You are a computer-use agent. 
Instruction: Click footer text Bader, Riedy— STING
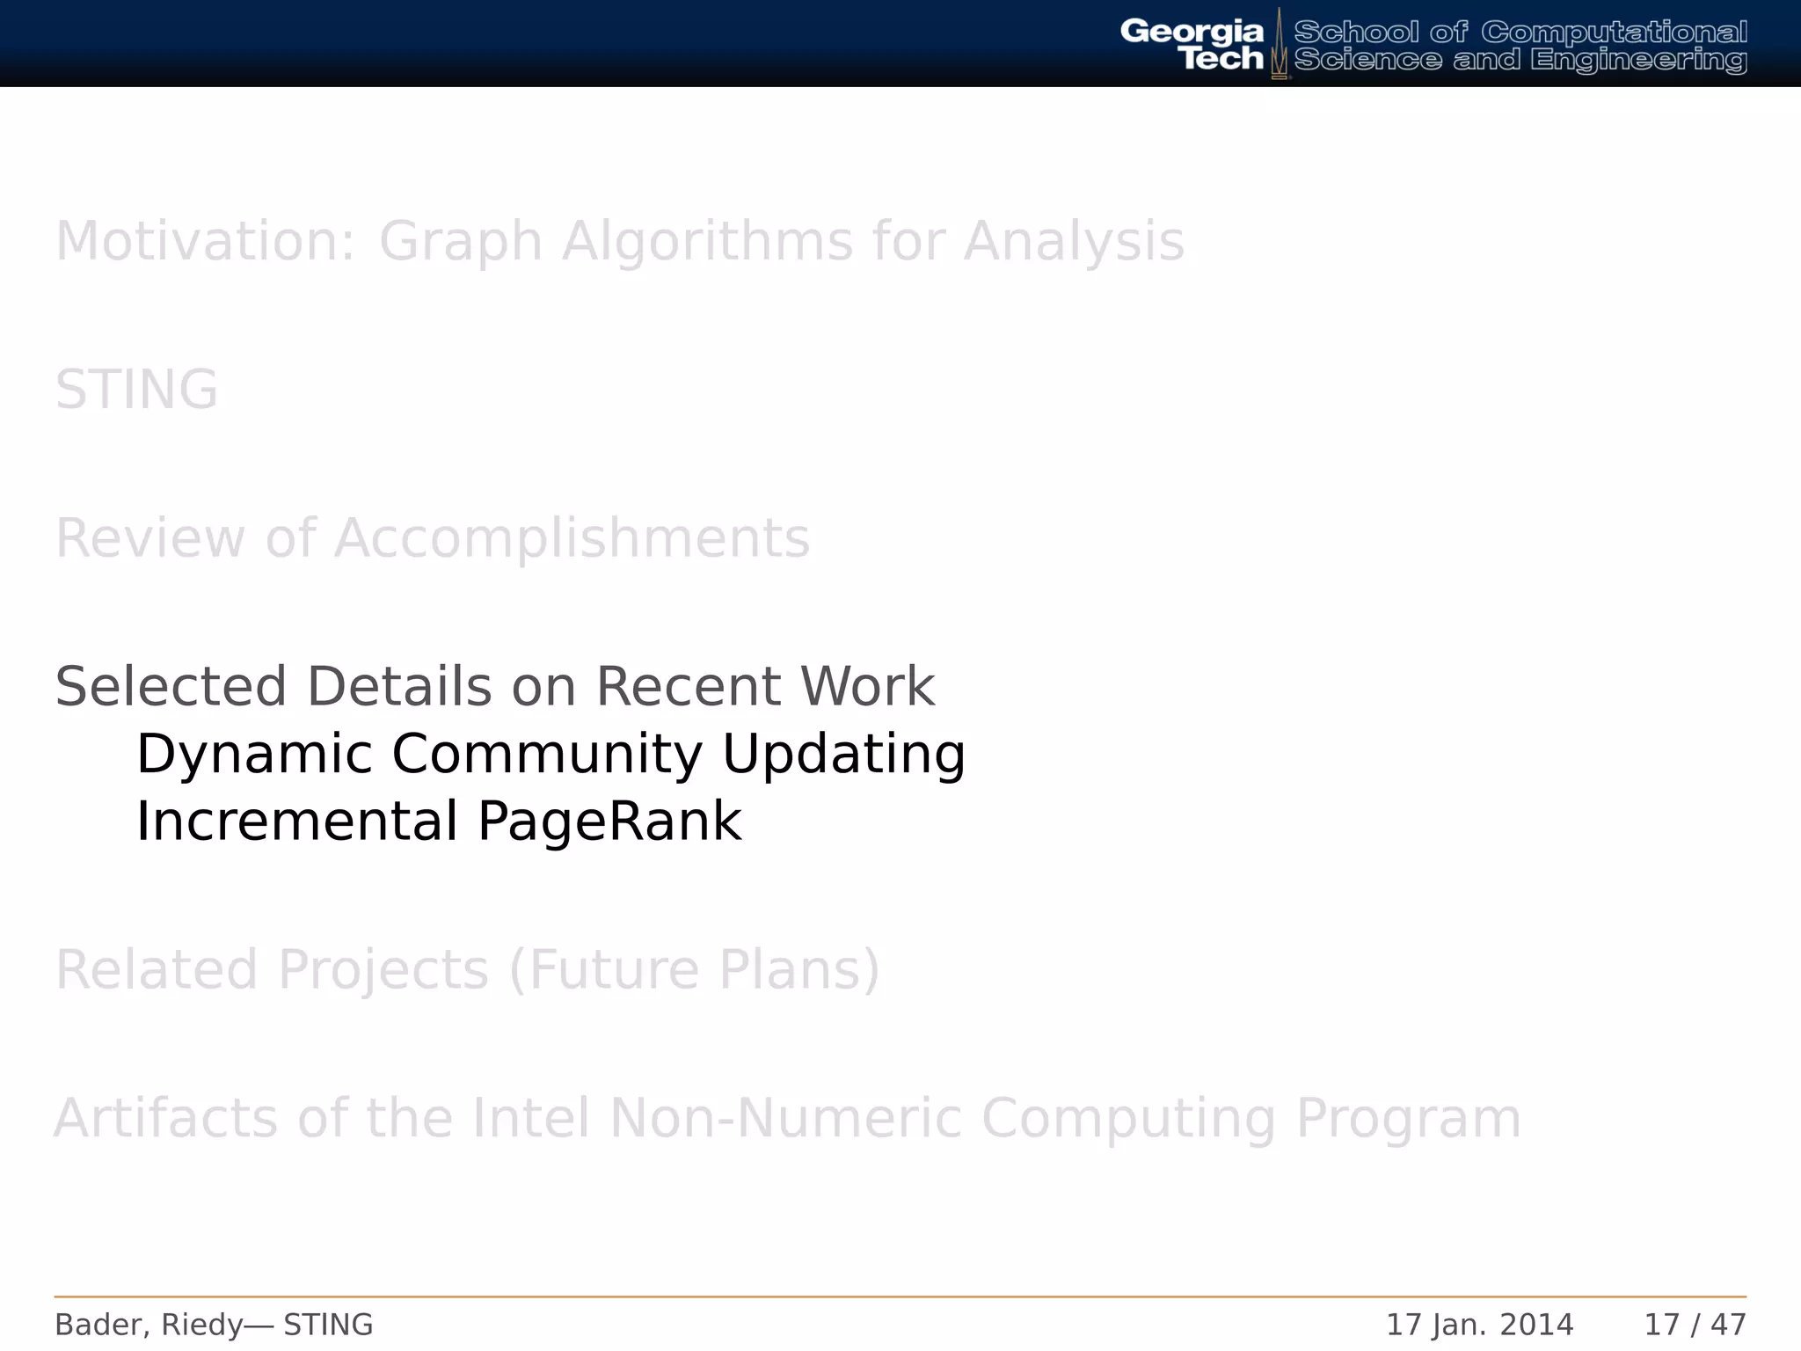tap(214, 1325)
